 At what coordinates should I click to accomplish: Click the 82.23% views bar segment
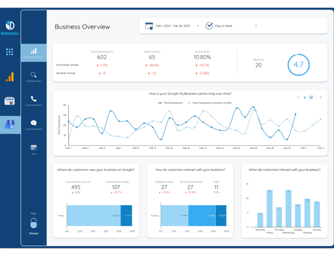coord(94,216)
